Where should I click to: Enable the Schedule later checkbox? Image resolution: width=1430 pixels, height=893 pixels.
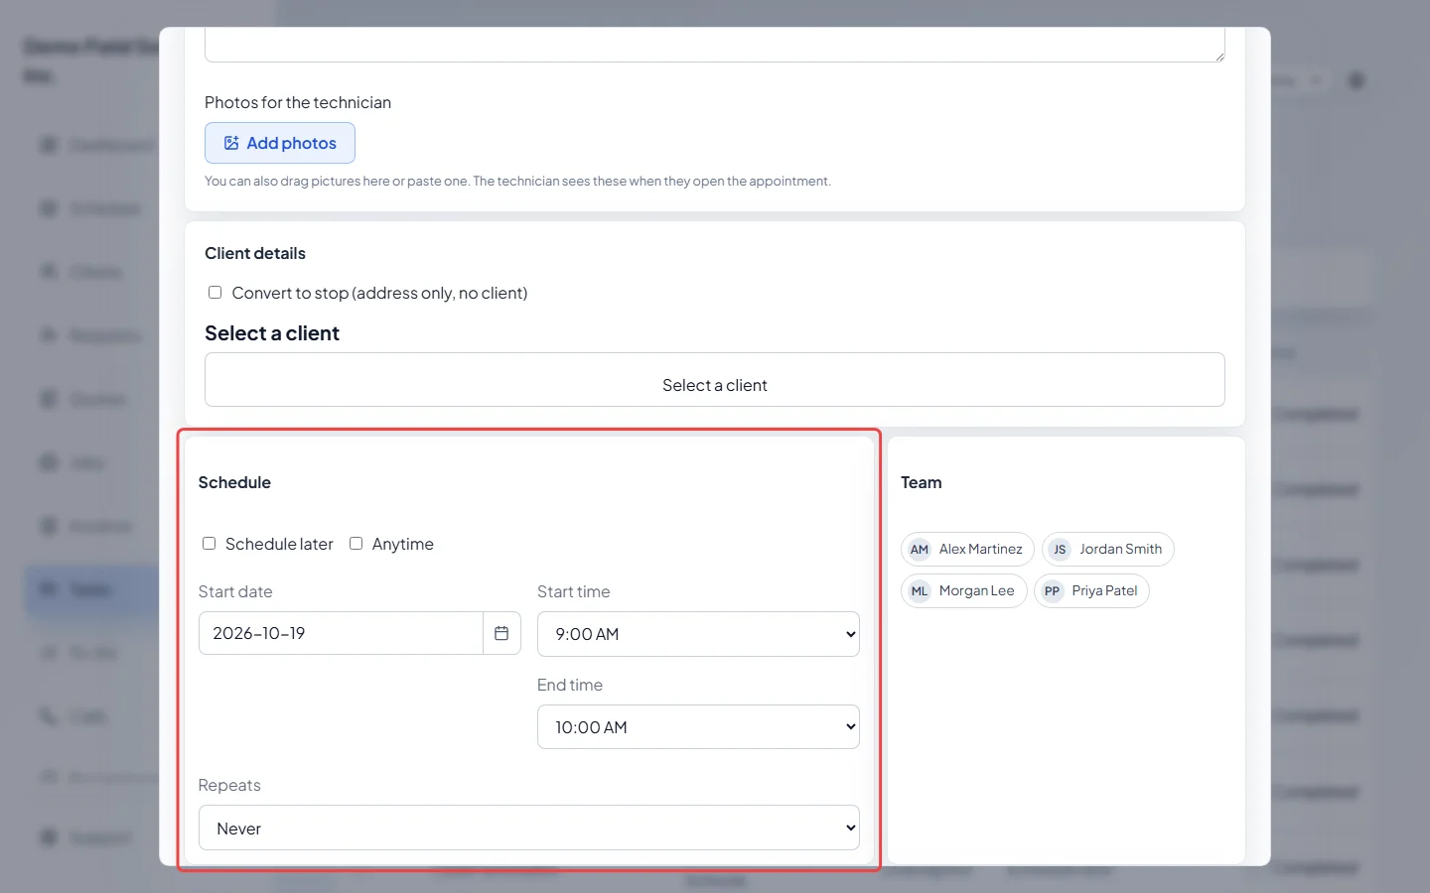pos(209,544)
